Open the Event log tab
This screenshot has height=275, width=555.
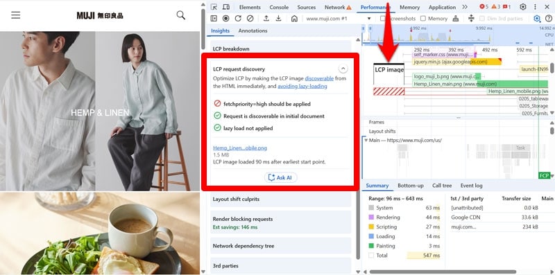pos(471,186)
